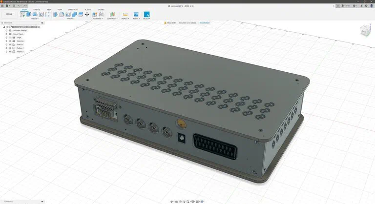Open the Create dropdown menu
Viewport: 375px width, 204px height.
[35, 19]
